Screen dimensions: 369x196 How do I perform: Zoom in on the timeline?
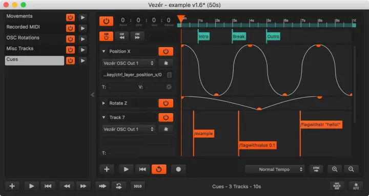coord(335,169)
